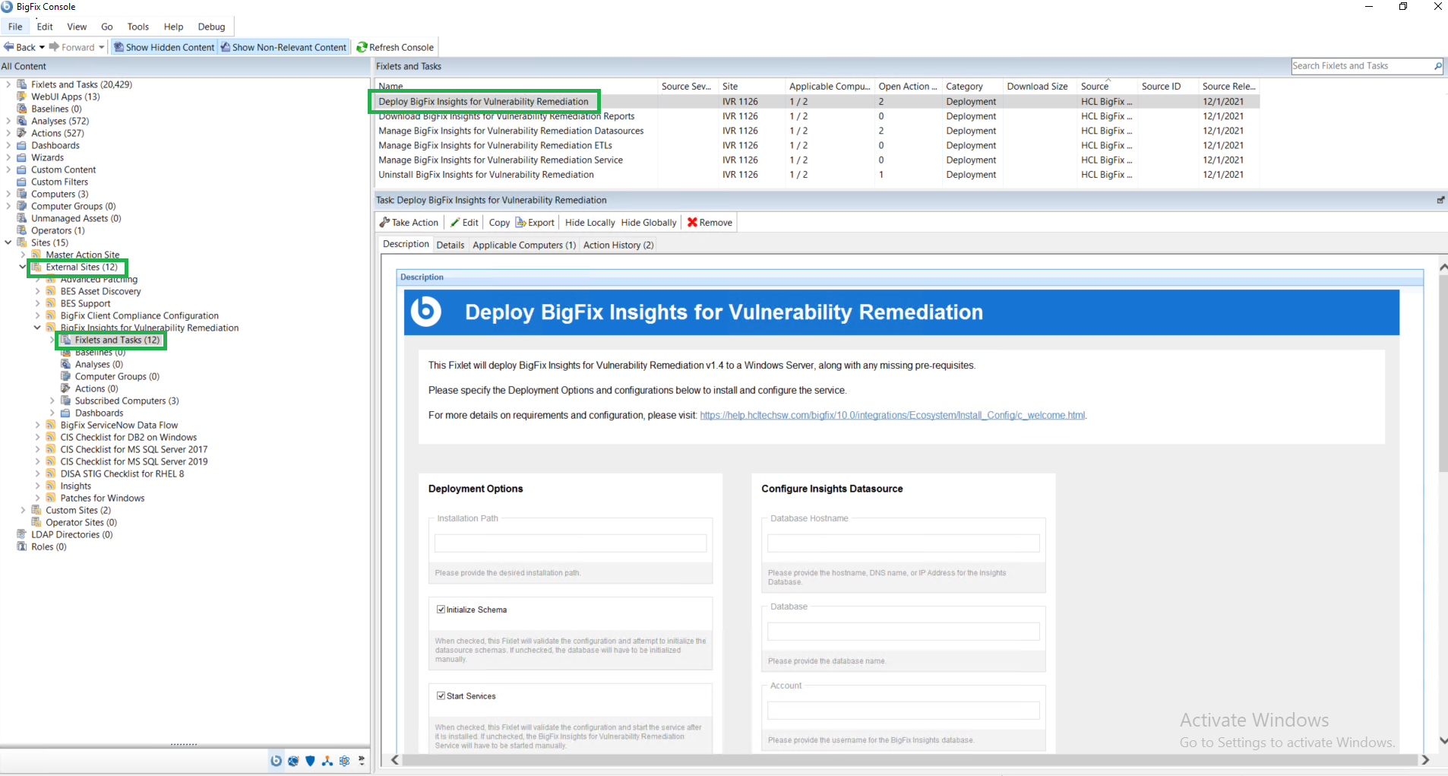Viewport: 1448px width, 776px height.
Task: Select Manage BigFix Insights Remediation ETLs row
Action: pos(817,145)
